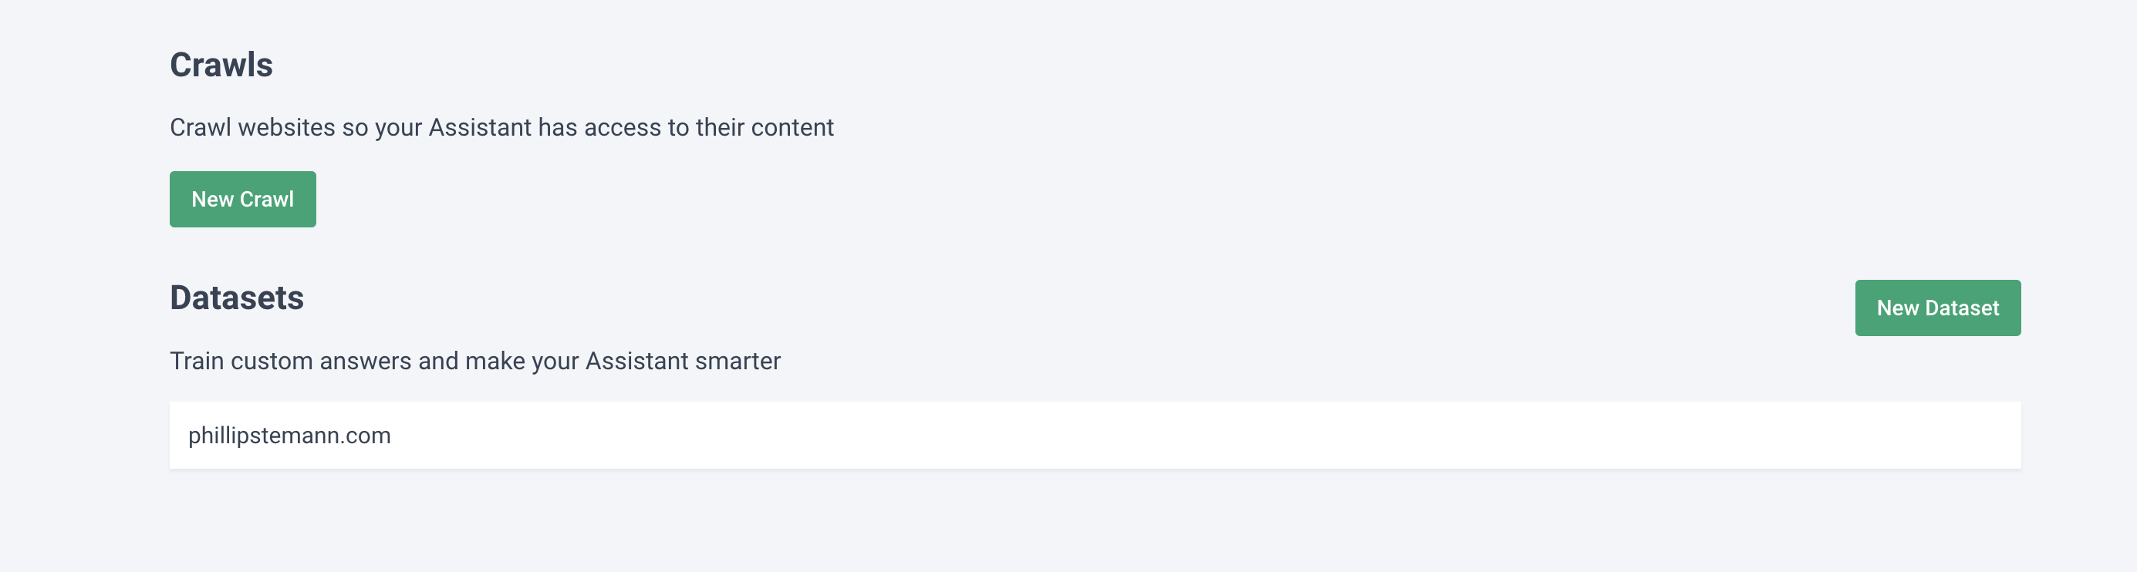Click the phillipstemann.com domain name text

pyautogui.click(x=289, y=436)
